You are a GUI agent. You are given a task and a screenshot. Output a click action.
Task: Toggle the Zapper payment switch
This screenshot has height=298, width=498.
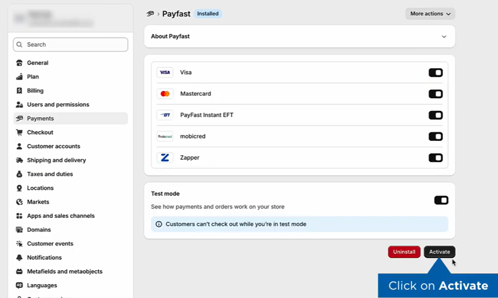coord(436,158)
